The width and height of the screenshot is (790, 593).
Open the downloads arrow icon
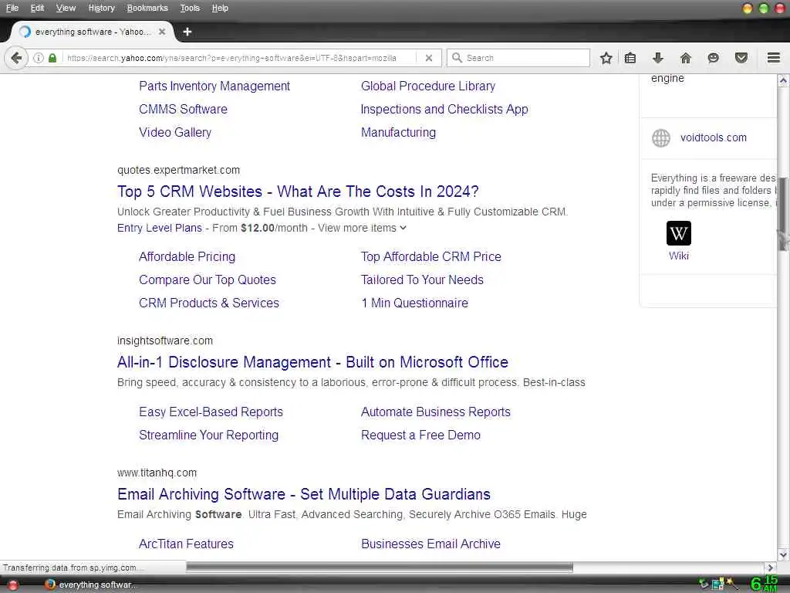point(657,58)
